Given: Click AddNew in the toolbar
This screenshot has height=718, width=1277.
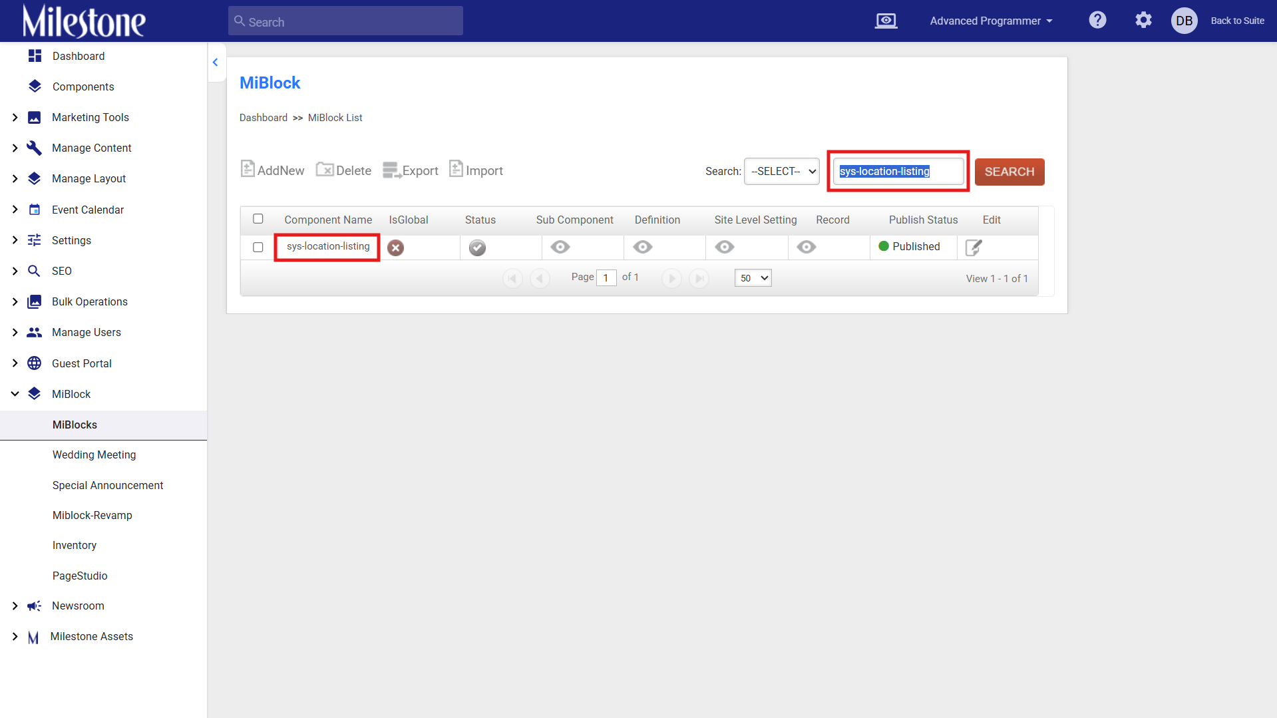Looking at the screenshot, I should click(273, 170).
